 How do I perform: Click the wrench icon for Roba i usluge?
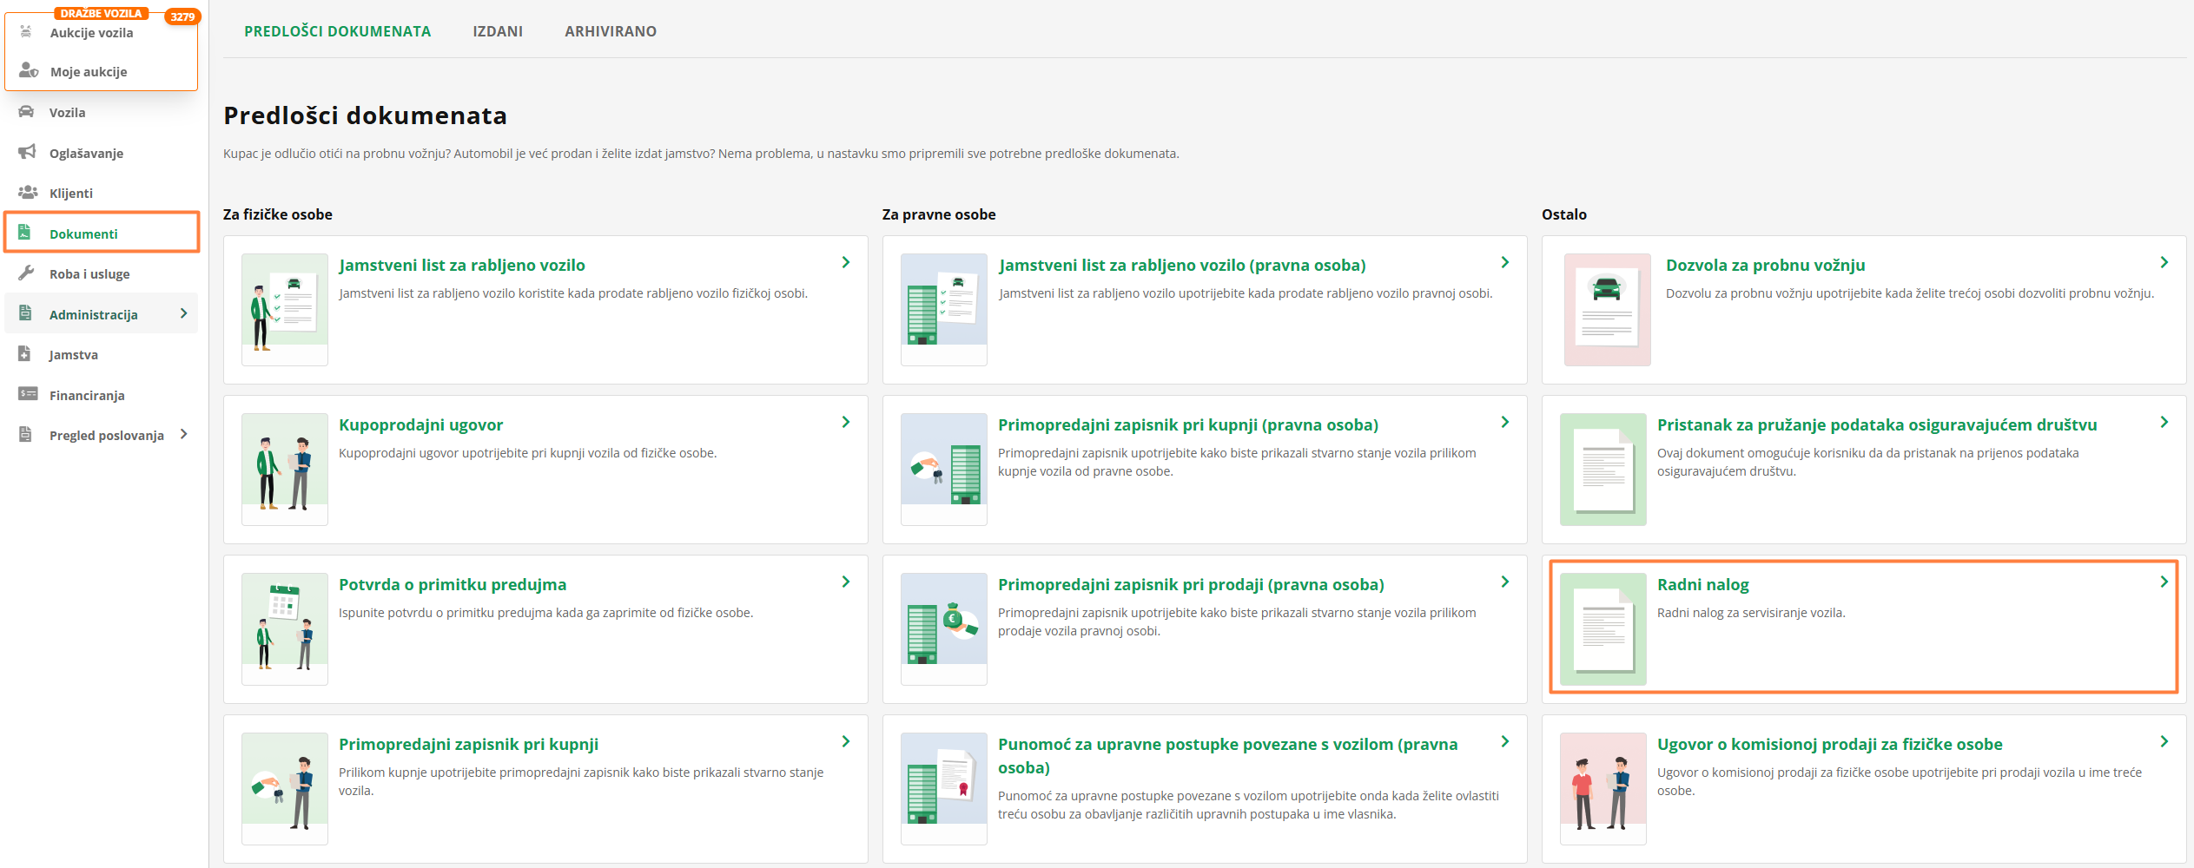[27, 273]
